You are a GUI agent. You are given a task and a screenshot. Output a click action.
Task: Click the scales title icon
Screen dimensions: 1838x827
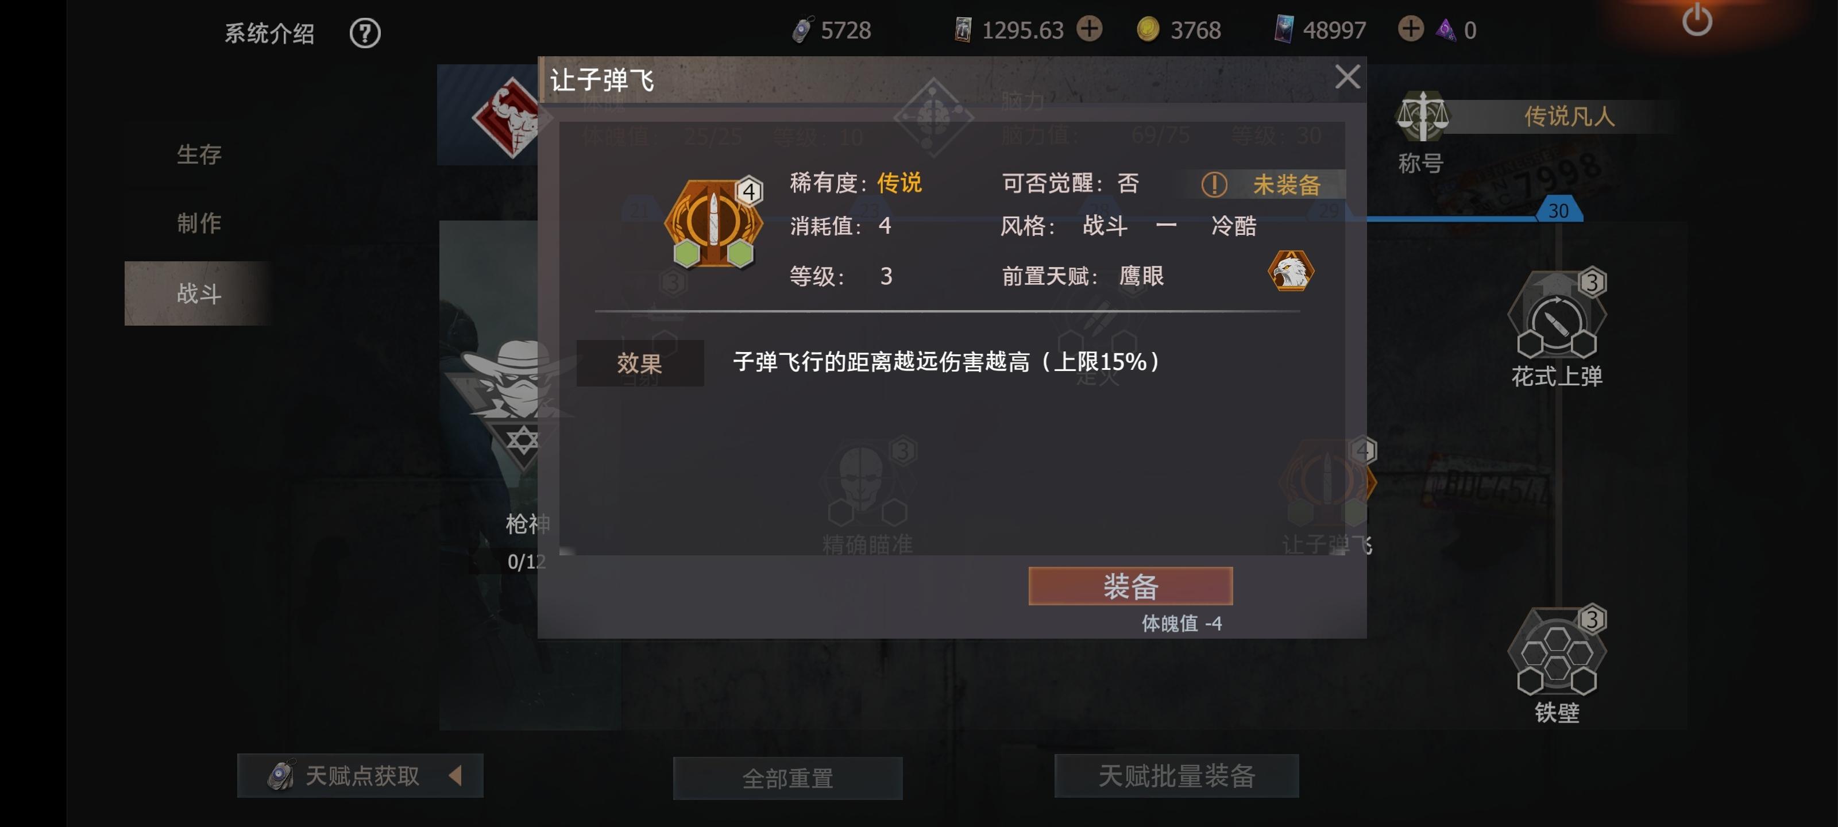(1422, 117)
